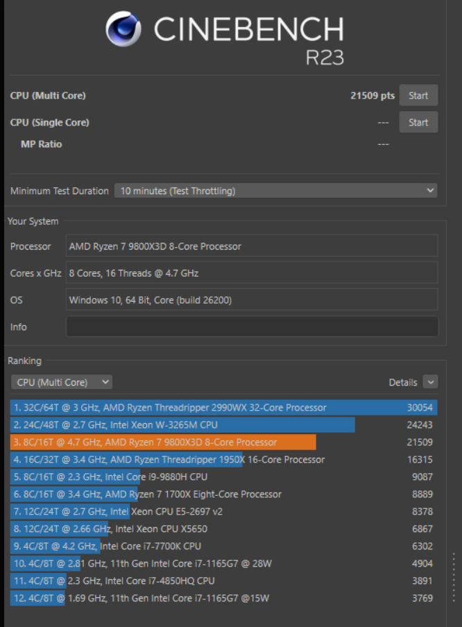Start the CPU Single Core test
The height and width of the screenshot is (627, 462).
click(418, 122)
